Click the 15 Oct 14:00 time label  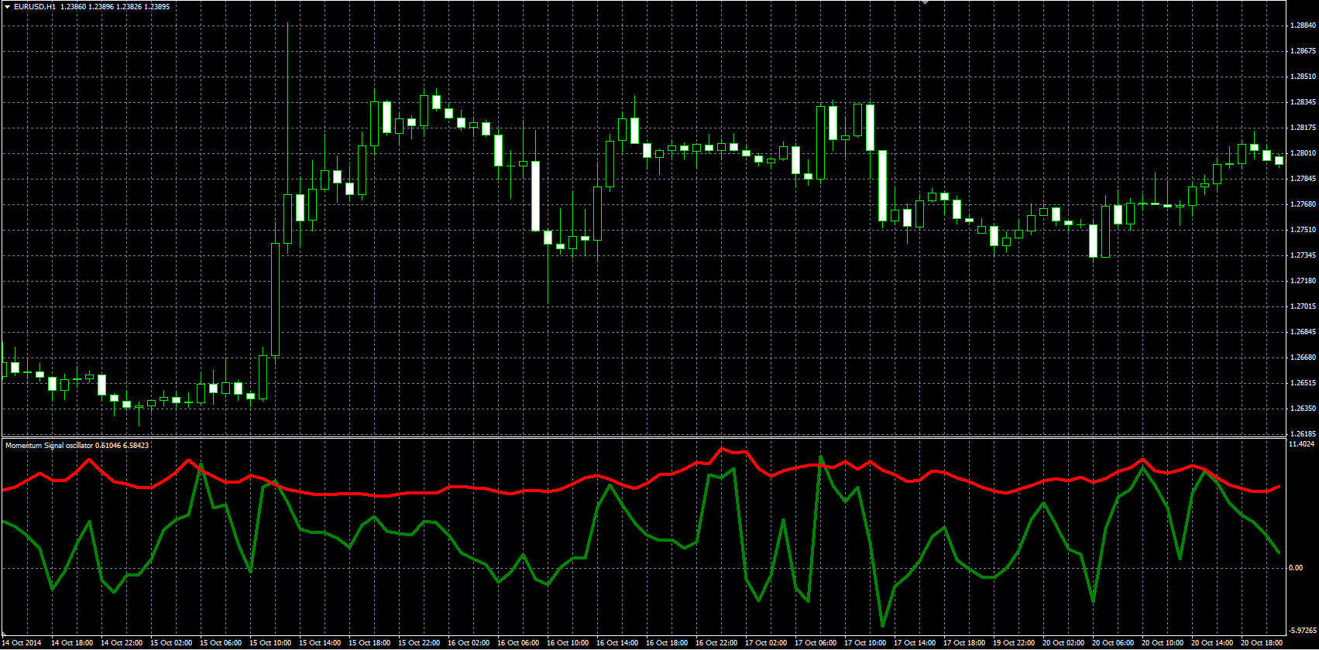coord(320,643)
